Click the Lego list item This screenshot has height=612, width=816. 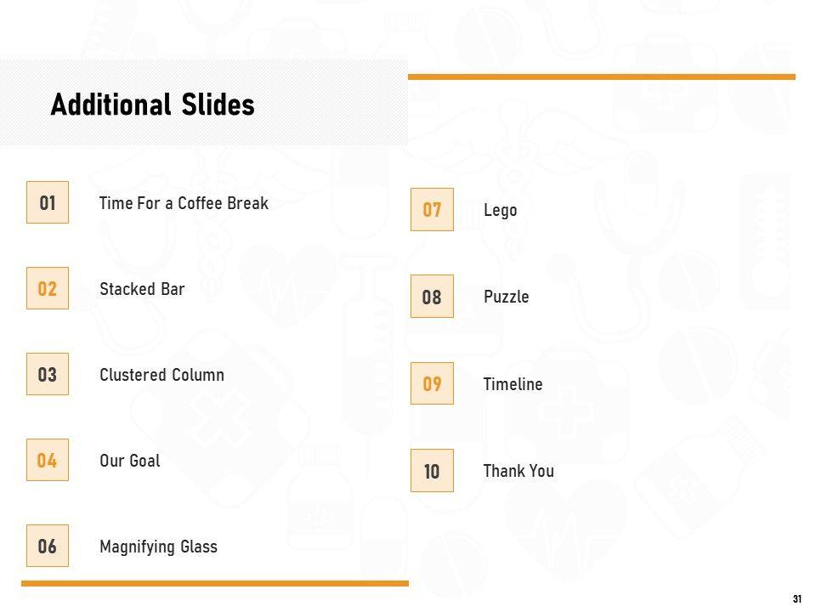pyautogui.click(x=500, y=210)
